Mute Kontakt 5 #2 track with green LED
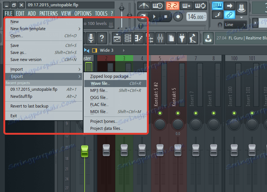The width and height of the screenshot is (267, 192). tap(160, 113)
